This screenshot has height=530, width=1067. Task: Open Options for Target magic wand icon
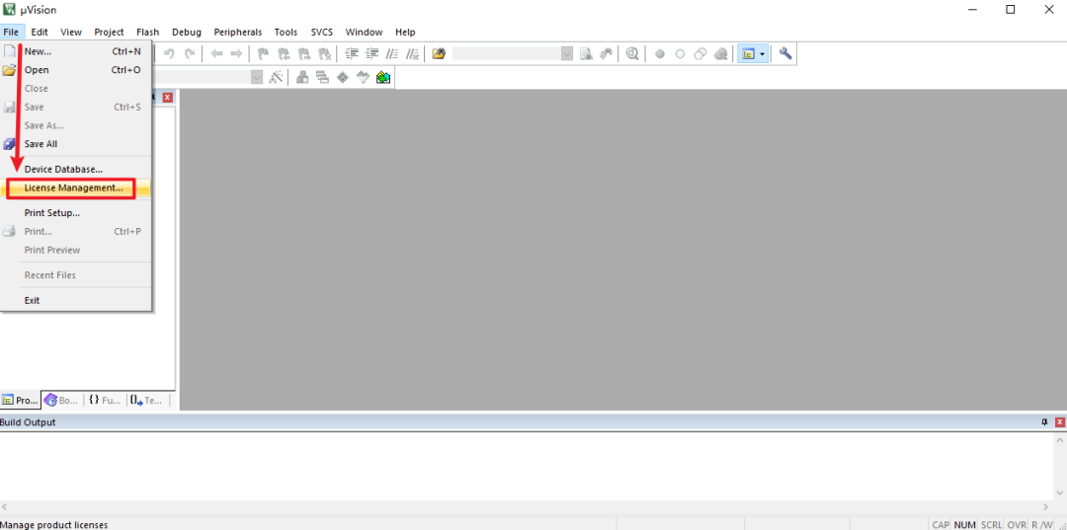(276, 77)
